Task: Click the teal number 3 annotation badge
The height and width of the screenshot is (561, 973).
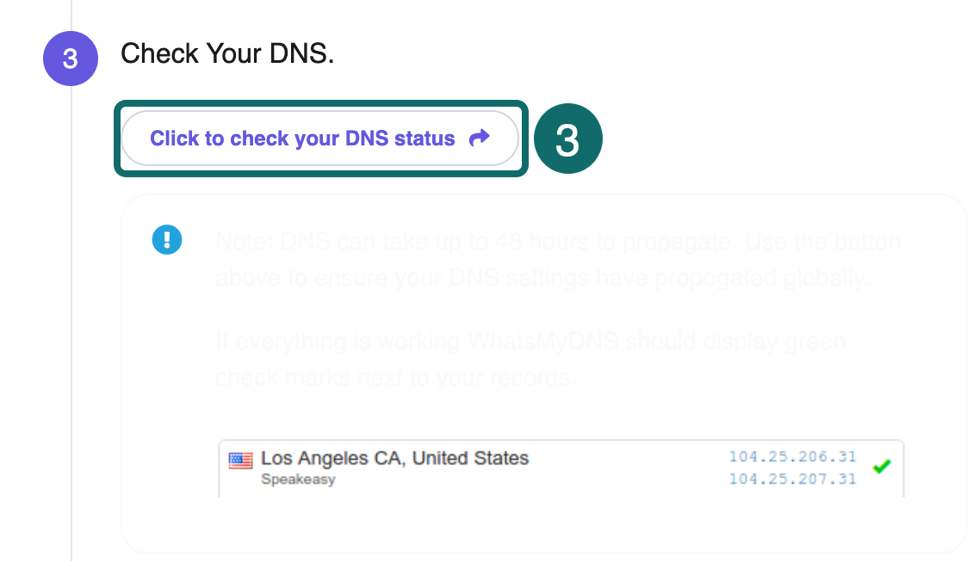Action: [x=567, y=139]
